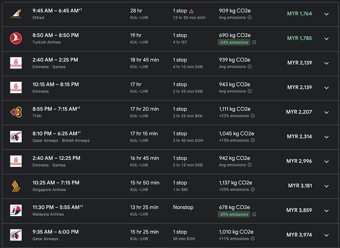Open emissions info icon for 1,045 kg CO2e
340x248 pixels.
(253, 140)
